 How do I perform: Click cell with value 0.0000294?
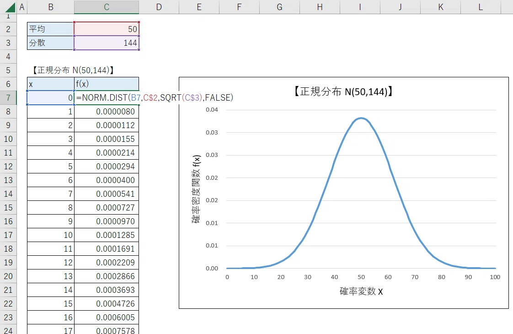107,167
